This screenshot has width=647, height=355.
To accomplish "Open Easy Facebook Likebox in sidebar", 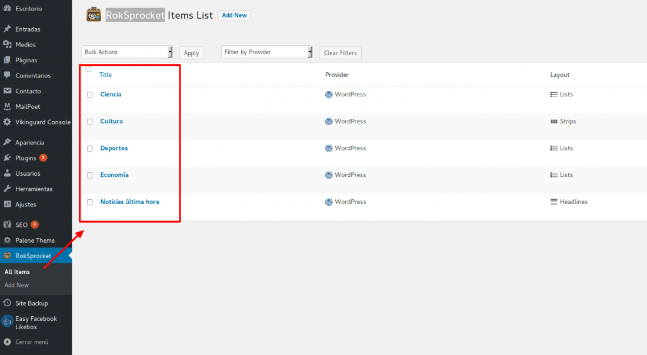I will tap(36, 323).
